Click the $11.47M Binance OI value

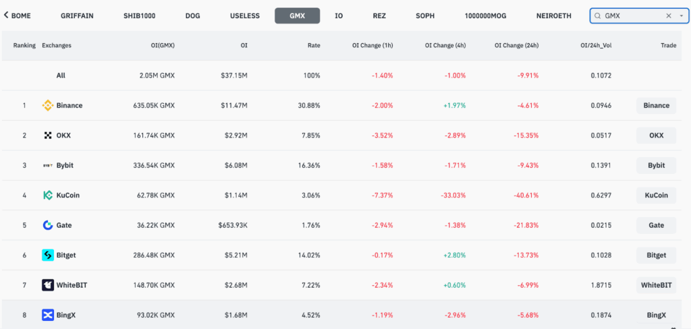tap(235, 106)
